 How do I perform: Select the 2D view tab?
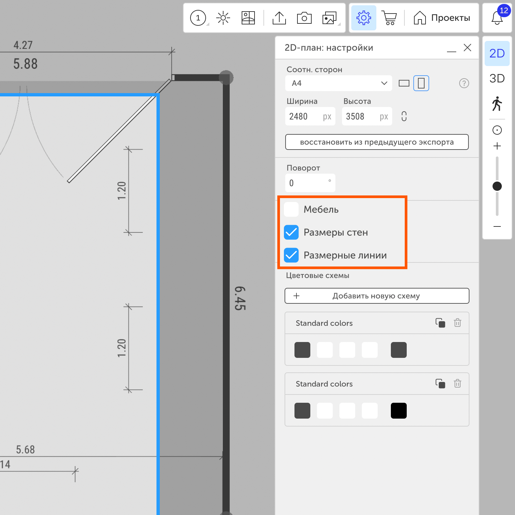pyautogui.click(x=497, y=53)
